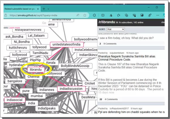Click the address bar URL
The height and width of the screenshot is (119, 170).
(x=33, y=15)
